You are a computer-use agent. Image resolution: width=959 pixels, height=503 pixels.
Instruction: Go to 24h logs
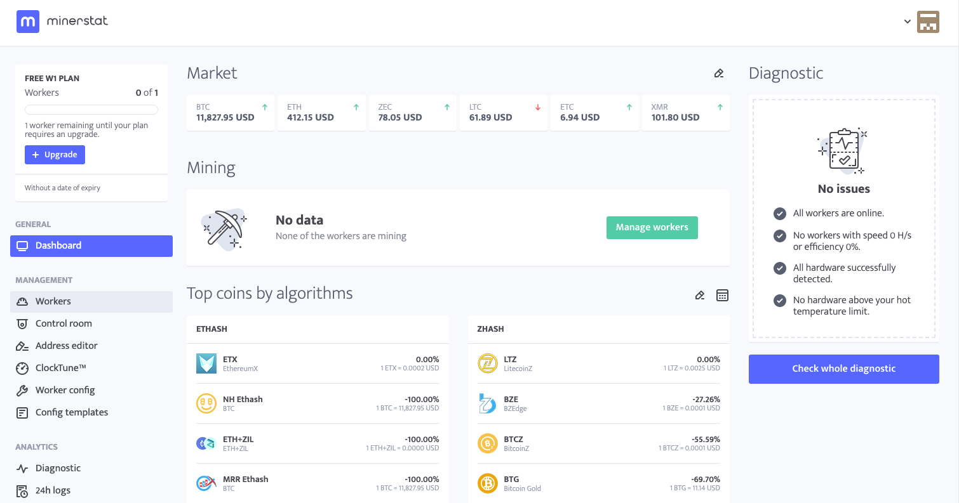[91, 491]
